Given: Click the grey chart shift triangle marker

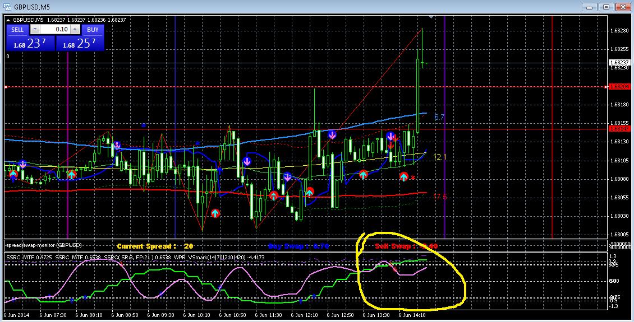Looking at the screenshot, I should (431, 17).
